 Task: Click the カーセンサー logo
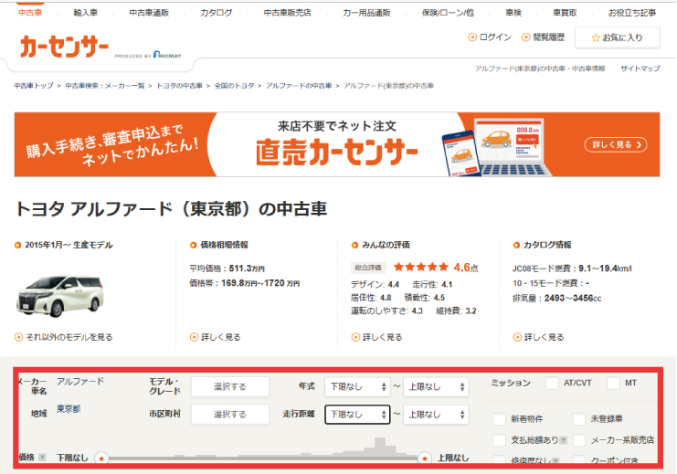click(x=64, y=47)
